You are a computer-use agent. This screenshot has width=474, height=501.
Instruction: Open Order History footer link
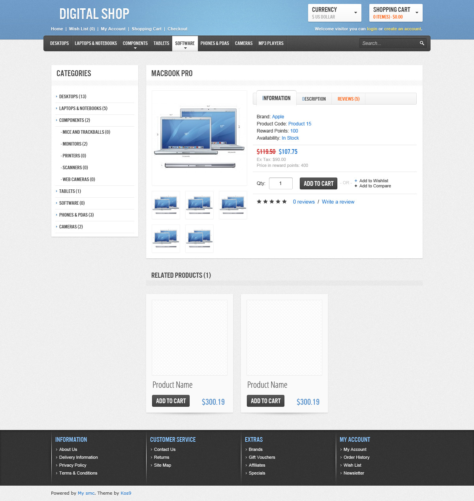pos(356,457)
